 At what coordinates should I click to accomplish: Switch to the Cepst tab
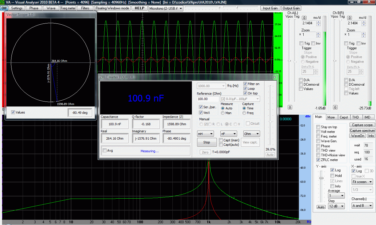pyautogui.click(x=344, y=117)
